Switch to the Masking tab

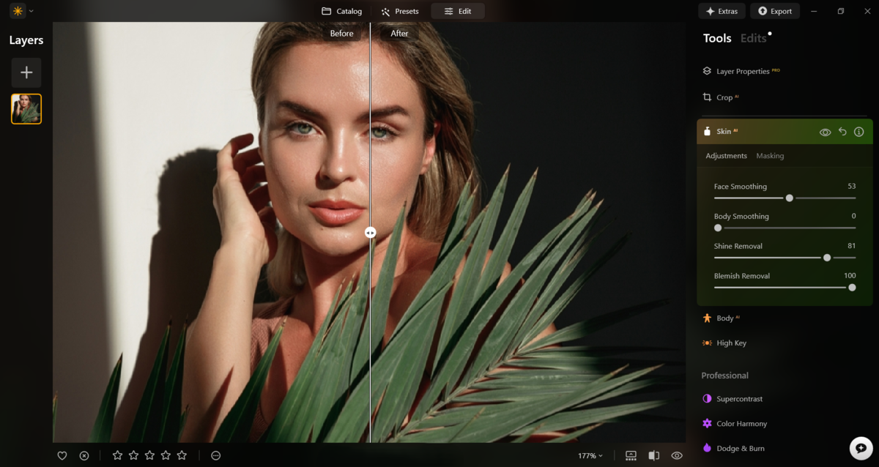click(771, 155)
